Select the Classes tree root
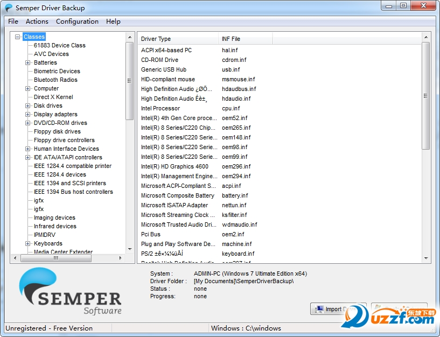Image resolution: width=440 pixels, height=337 pixels. tap(34, 37)
